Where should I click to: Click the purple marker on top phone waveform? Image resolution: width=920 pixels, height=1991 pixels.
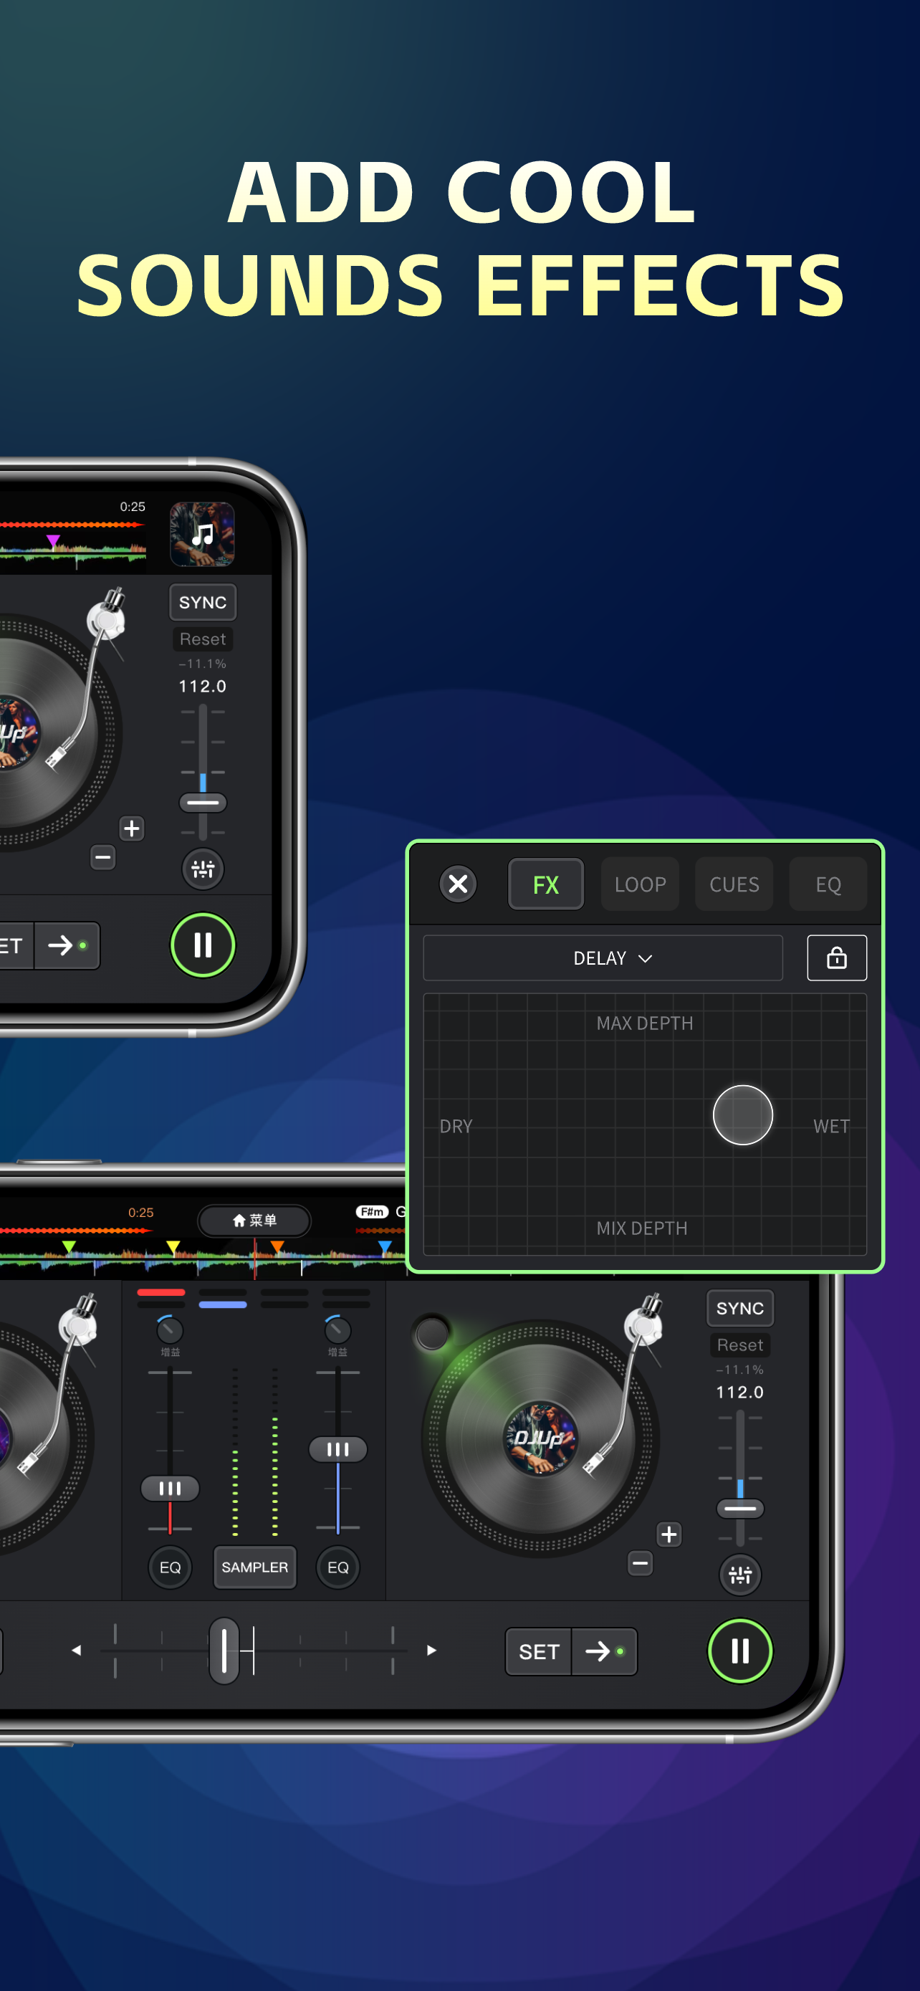(52, 541)
